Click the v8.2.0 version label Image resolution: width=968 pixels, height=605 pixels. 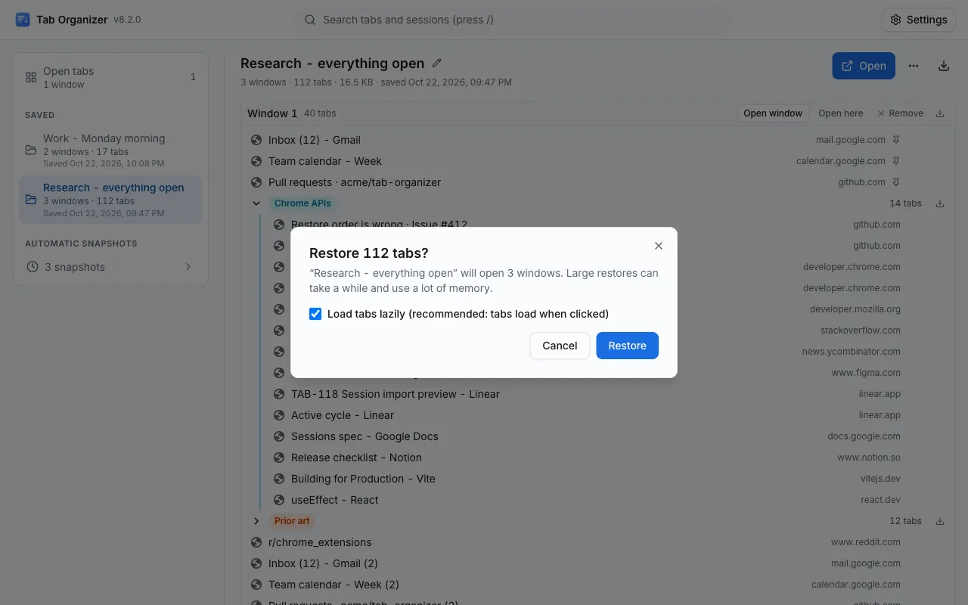click(127, 20)
